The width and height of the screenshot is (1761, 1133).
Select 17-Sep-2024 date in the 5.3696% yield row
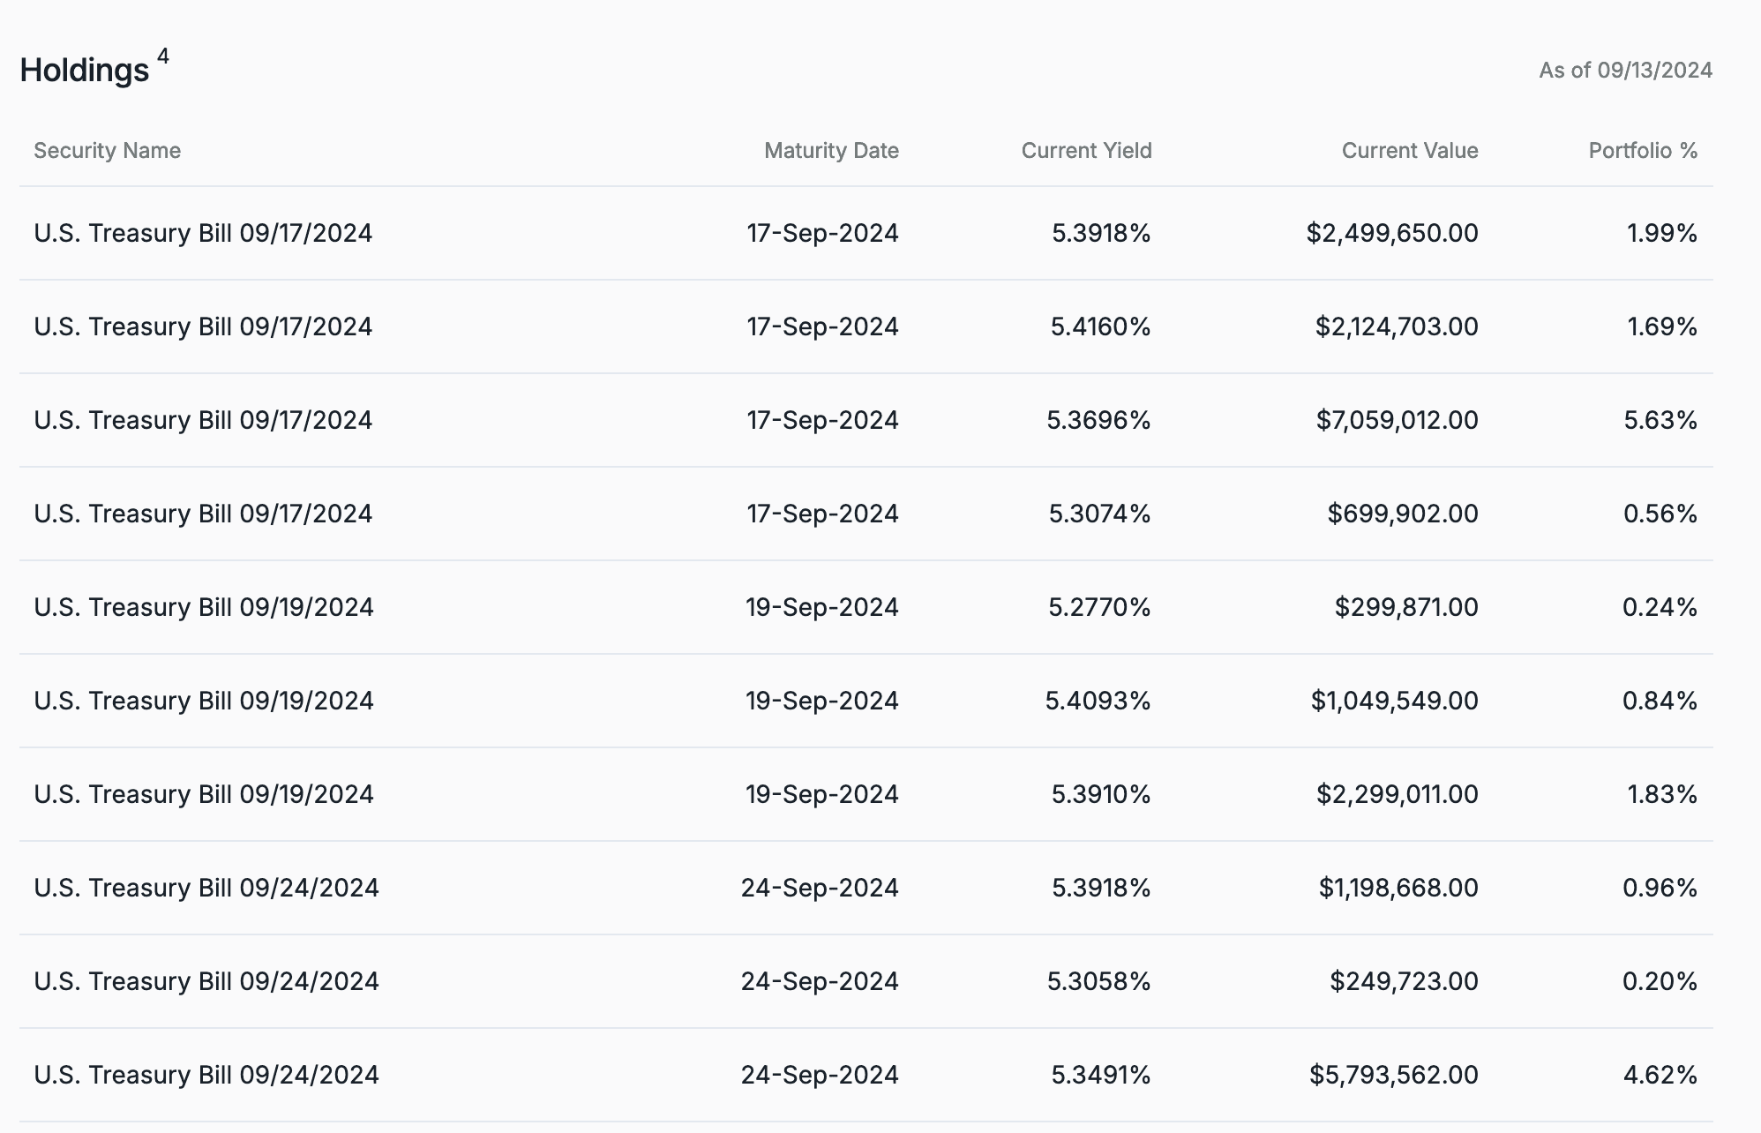pos(822,420)
